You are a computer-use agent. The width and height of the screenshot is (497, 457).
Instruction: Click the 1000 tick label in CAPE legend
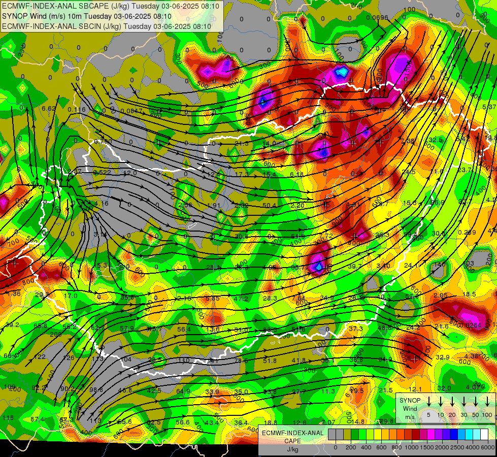click(x=412, y=447)
